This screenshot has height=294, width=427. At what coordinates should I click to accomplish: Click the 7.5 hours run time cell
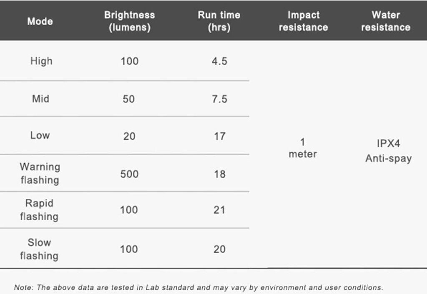(x=219, y=99)
